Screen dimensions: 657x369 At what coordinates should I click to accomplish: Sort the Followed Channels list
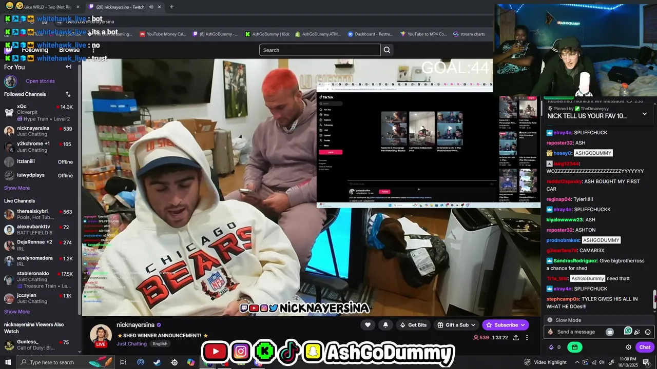coord(68,94)
